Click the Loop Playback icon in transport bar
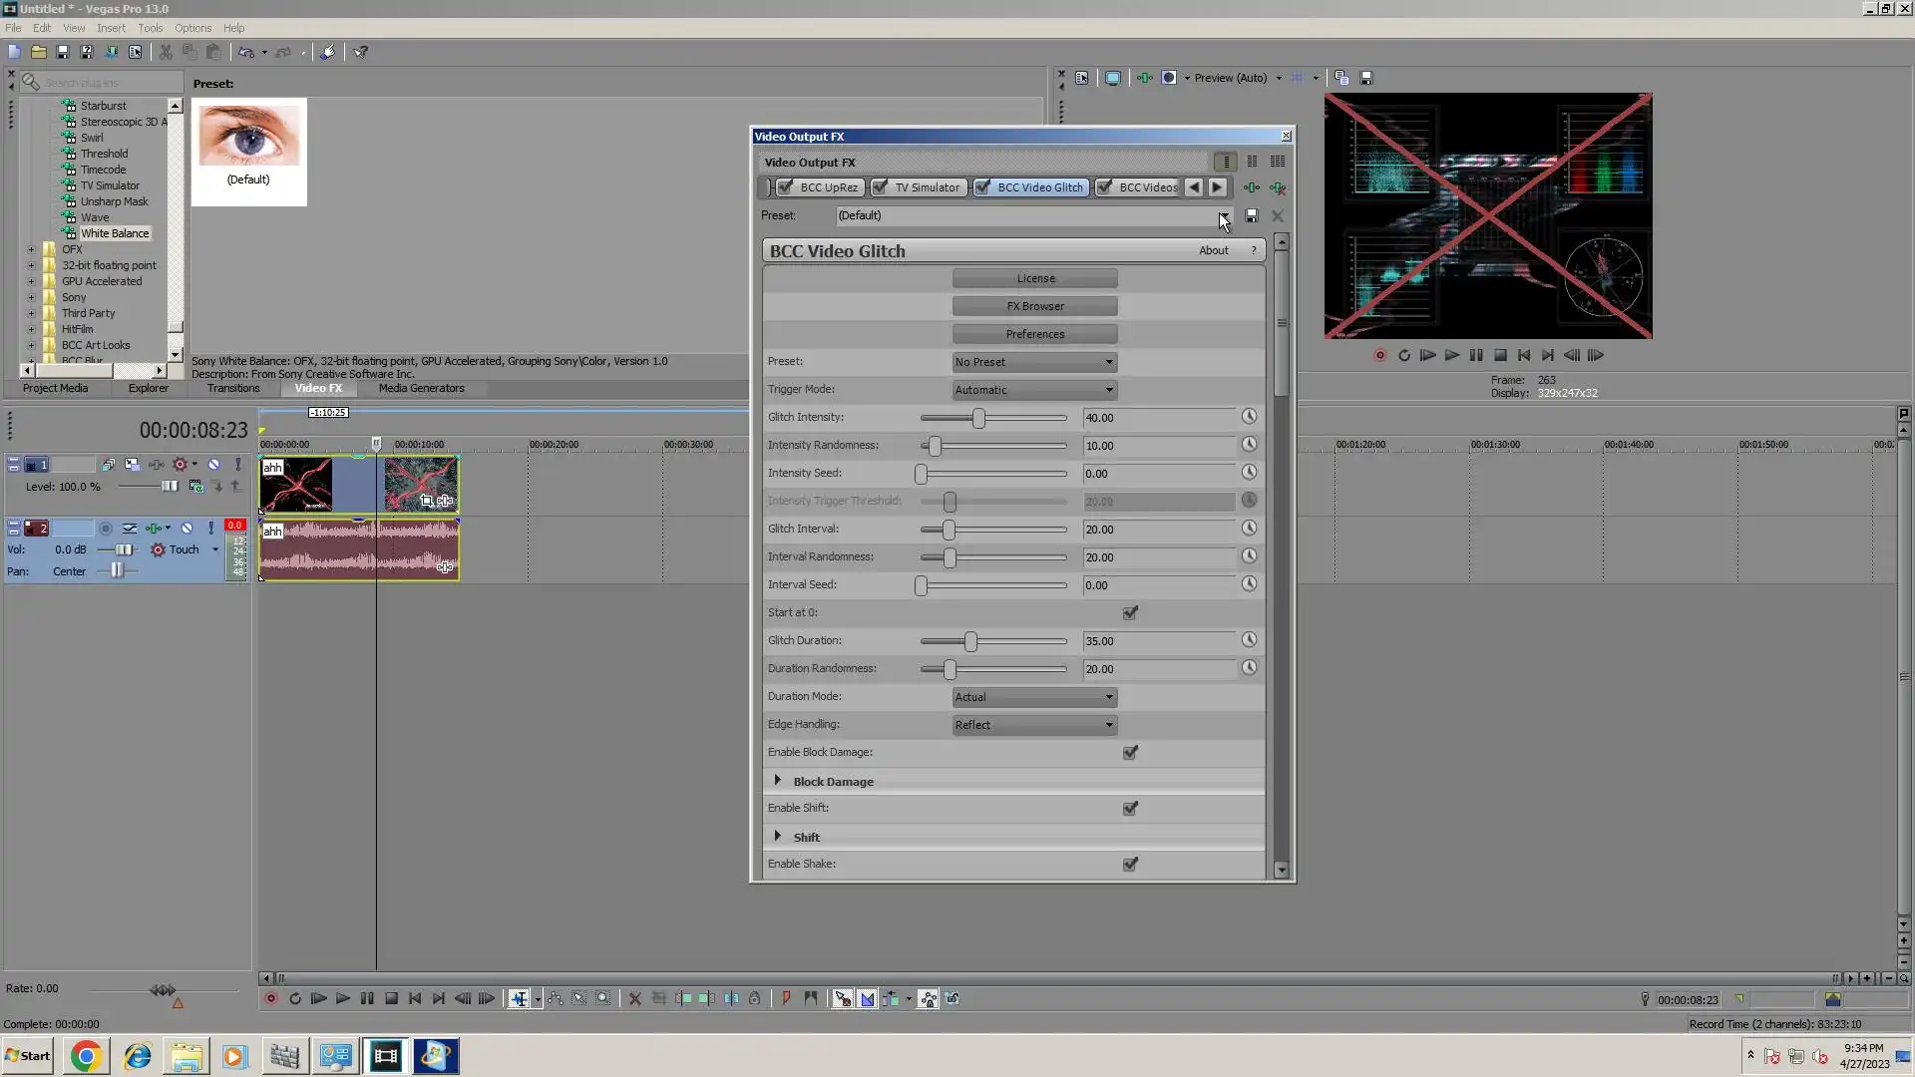1915x1077 pixels. click(295, 998)
